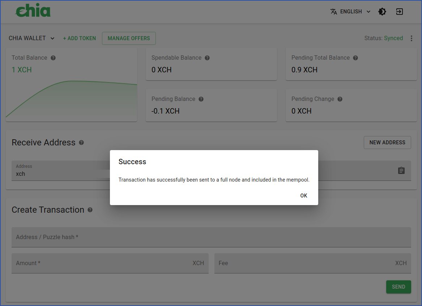The height and width of the screenshot is (306, 422).
Task: Click 0 XCH under Pending Change
Action: tap(302, 111)
